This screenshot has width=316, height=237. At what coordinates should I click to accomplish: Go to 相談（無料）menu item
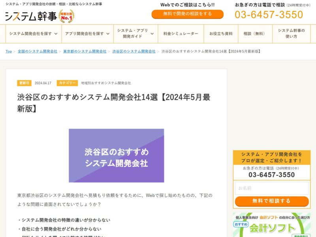click(255, 34)
